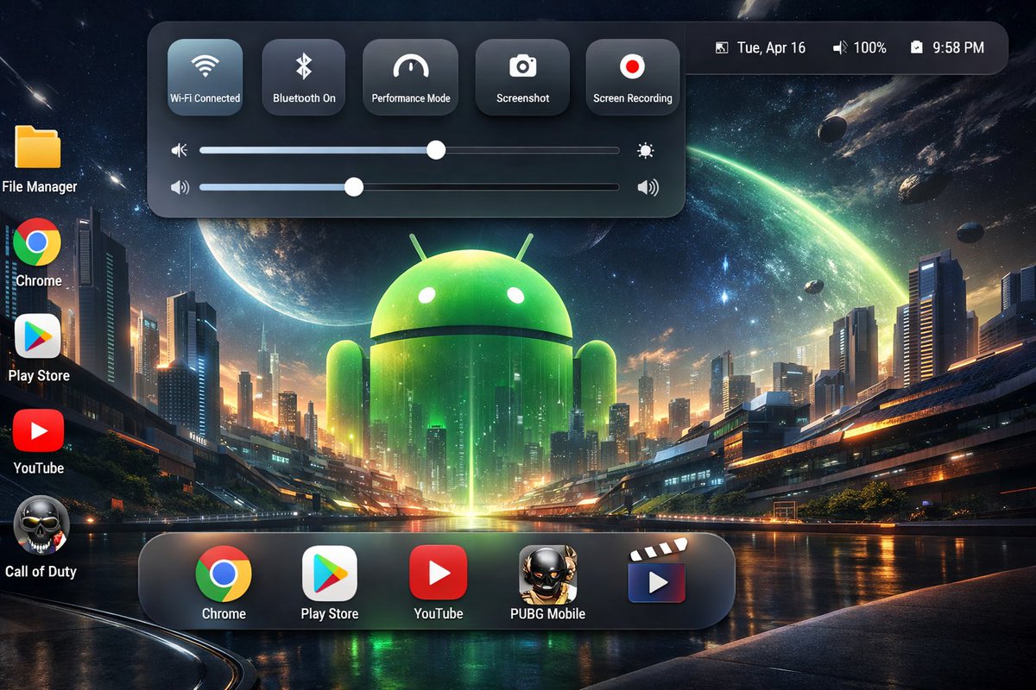Click the date Tue, Apr 16 in status bar
The height and width of the screenshot is (690, 1036).
tap(771, 48)
